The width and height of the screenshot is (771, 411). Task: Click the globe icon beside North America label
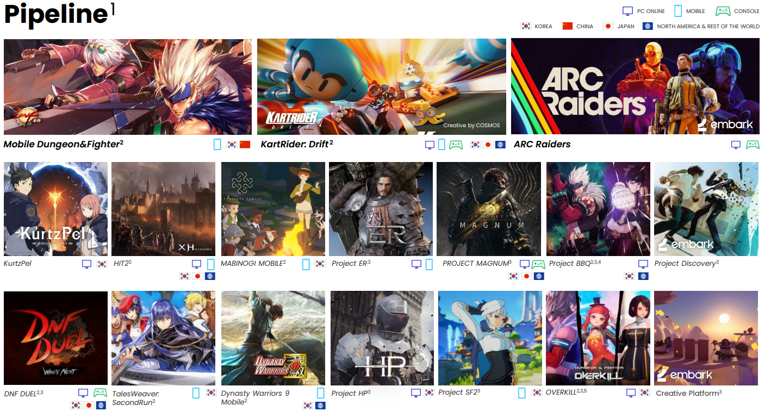click(647, 26)
